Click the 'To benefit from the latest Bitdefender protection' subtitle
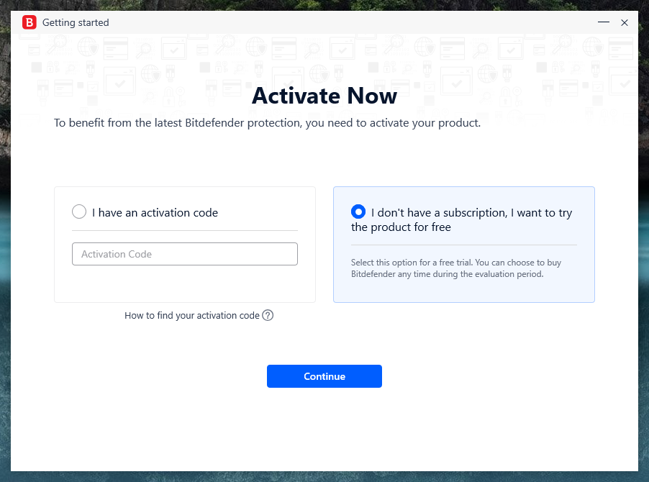This screenshot has height=482, width=649. pyautogui.click(x=267, y=123)
